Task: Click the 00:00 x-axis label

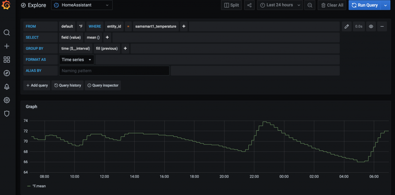Action: click(284, 177)
